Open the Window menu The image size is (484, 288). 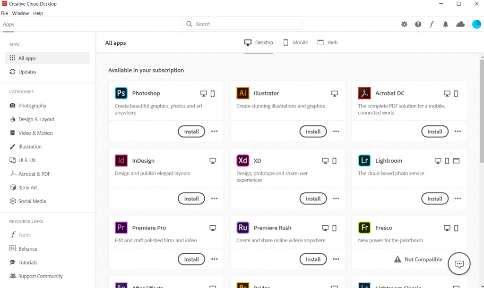point(20,13)
